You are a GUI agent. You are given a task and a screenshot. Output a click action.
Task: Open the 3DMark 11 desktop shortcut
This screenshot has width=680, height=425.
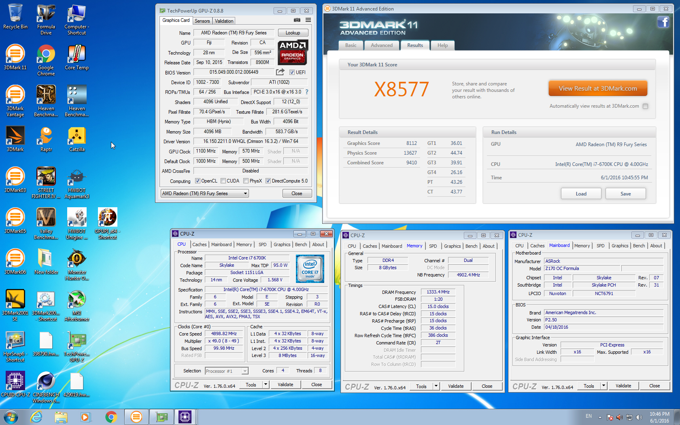15,57
